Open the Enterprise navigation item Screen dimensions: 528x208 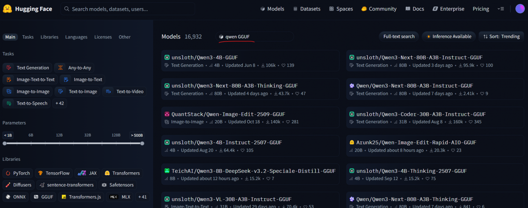point(448,9)
